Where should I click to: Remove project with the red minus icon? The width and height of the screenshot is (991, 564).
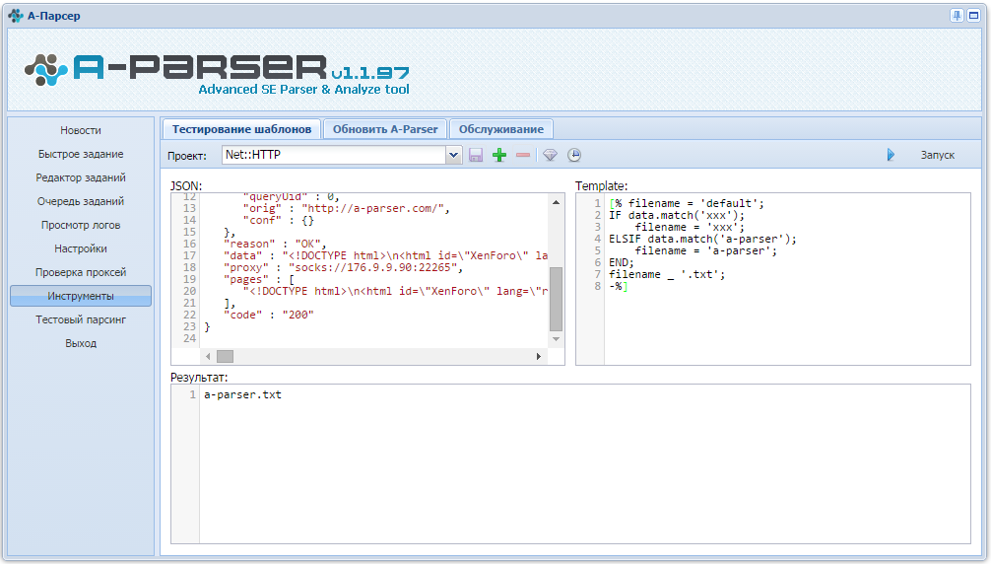(523, 155)
